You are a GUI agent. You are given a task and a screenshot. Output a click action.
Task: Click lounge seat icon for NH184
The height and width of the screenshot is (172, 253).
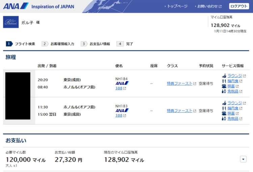(x=224, y=76)
